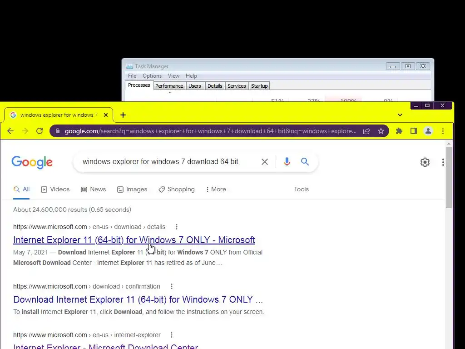Close the Google search browser tab
Screen dimensions: 465x349
coord(105,115)
